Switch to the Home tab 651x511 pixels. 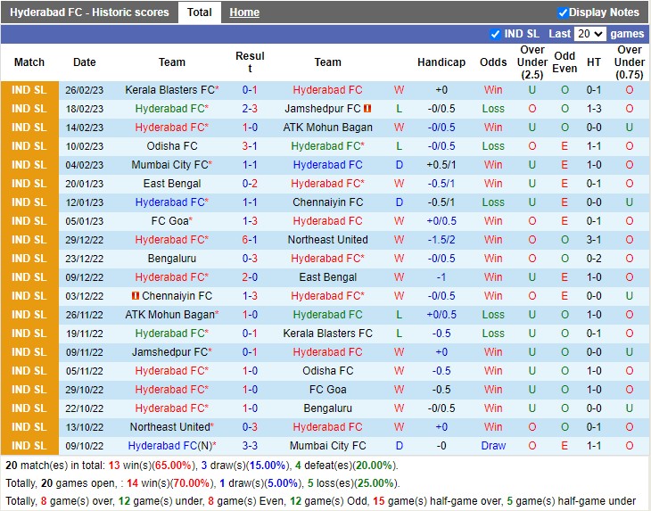[x=244, y=12]
